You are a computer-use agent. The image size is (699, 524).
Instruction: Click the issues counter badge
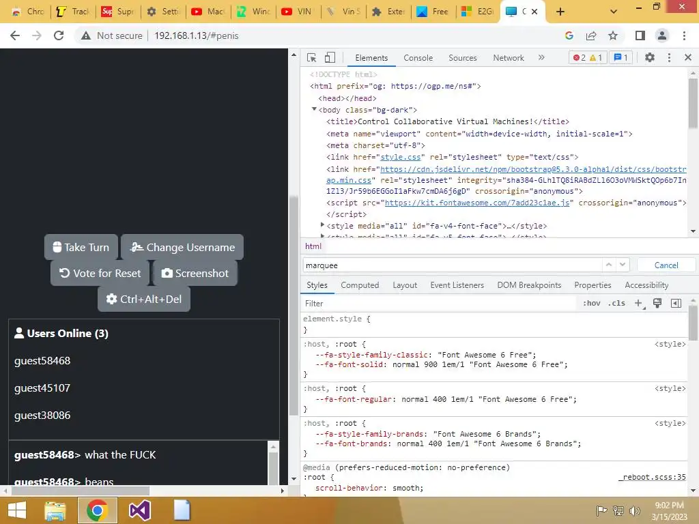(620, 57)
